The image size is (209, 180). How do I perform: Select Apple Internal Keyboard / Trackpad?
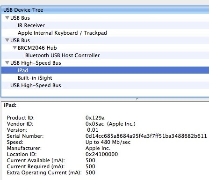[105, 33]
